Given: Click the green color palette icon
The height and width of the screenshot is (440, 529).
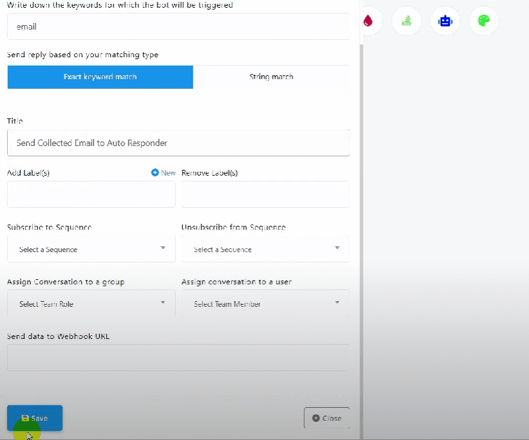Looking at the screenshot, I should coord(483,21).
